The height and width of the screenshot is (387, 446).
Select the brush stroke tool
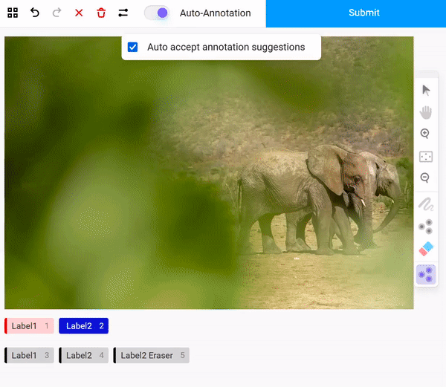pos(426,204)
